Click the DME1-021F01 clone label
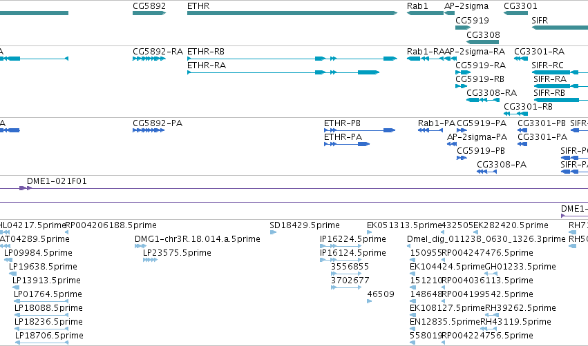Screen dimensions: 588x346 pos(57,181)
